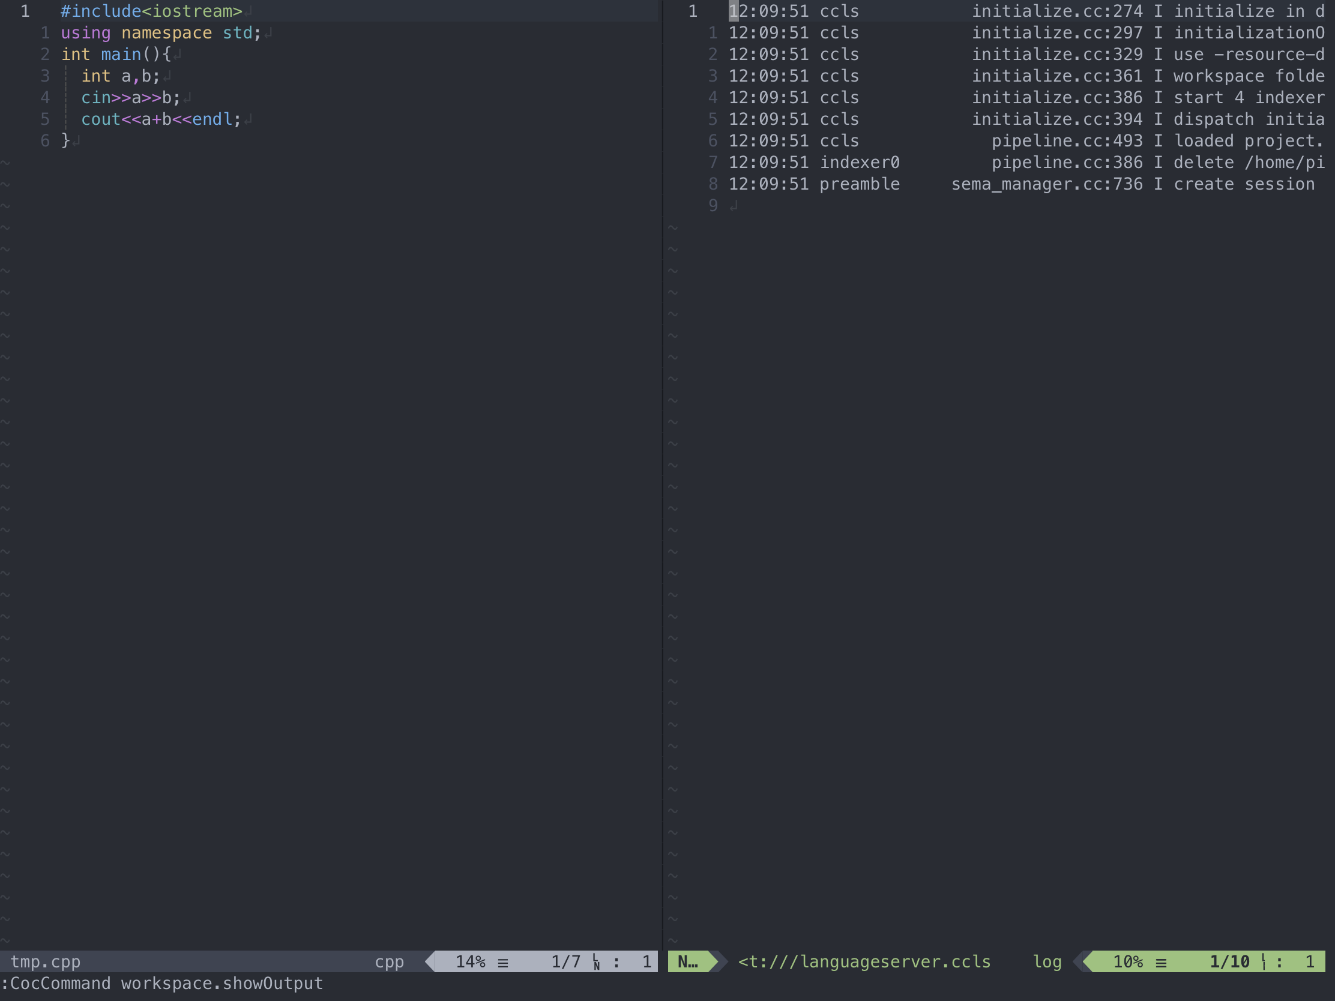The height and width of the screenshot is (1001, 1335).
Task: Click the ≡ icon next to 14%
Action: tap(503, 962)
